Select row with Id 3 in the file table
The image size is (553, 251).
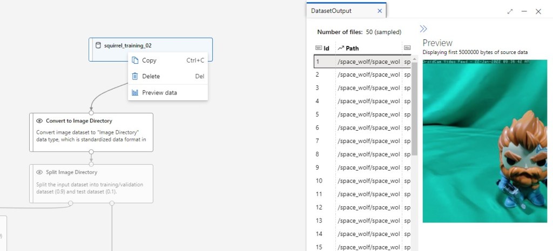pos(362,88)
